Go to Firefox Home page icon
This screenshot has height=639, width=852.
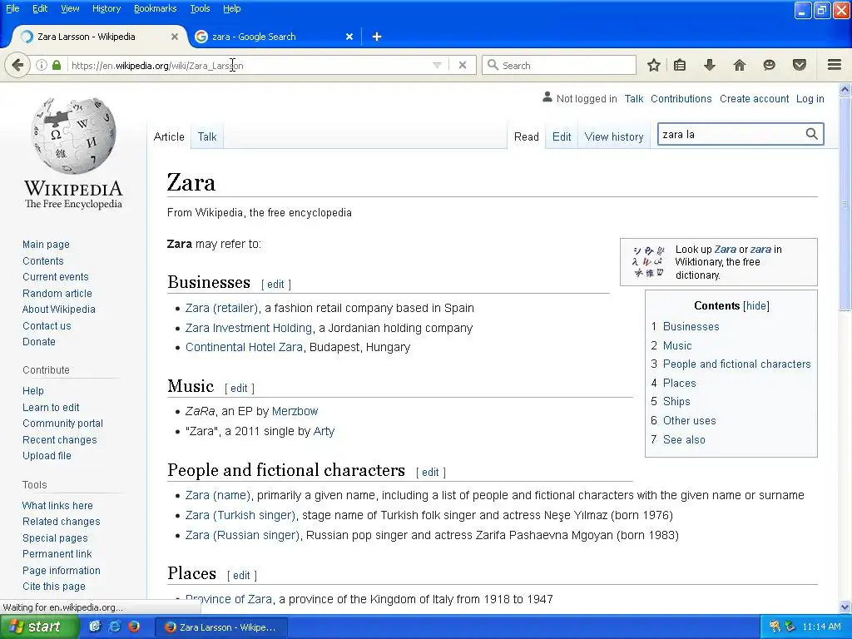tap(740, 65)
